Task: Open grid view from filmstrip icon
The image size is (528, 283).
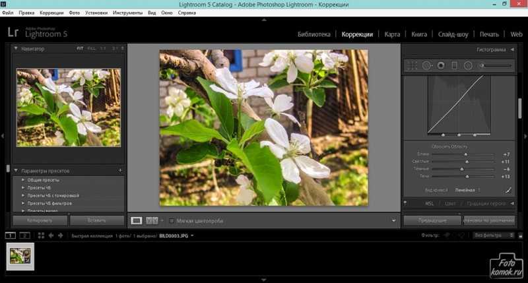Action: point(41,236)
